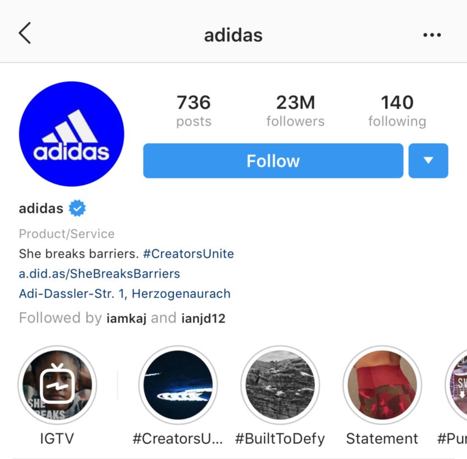467x459 pixels.
Task: Visit follower ianjd12's profile
Action: (x=203, y=318)
